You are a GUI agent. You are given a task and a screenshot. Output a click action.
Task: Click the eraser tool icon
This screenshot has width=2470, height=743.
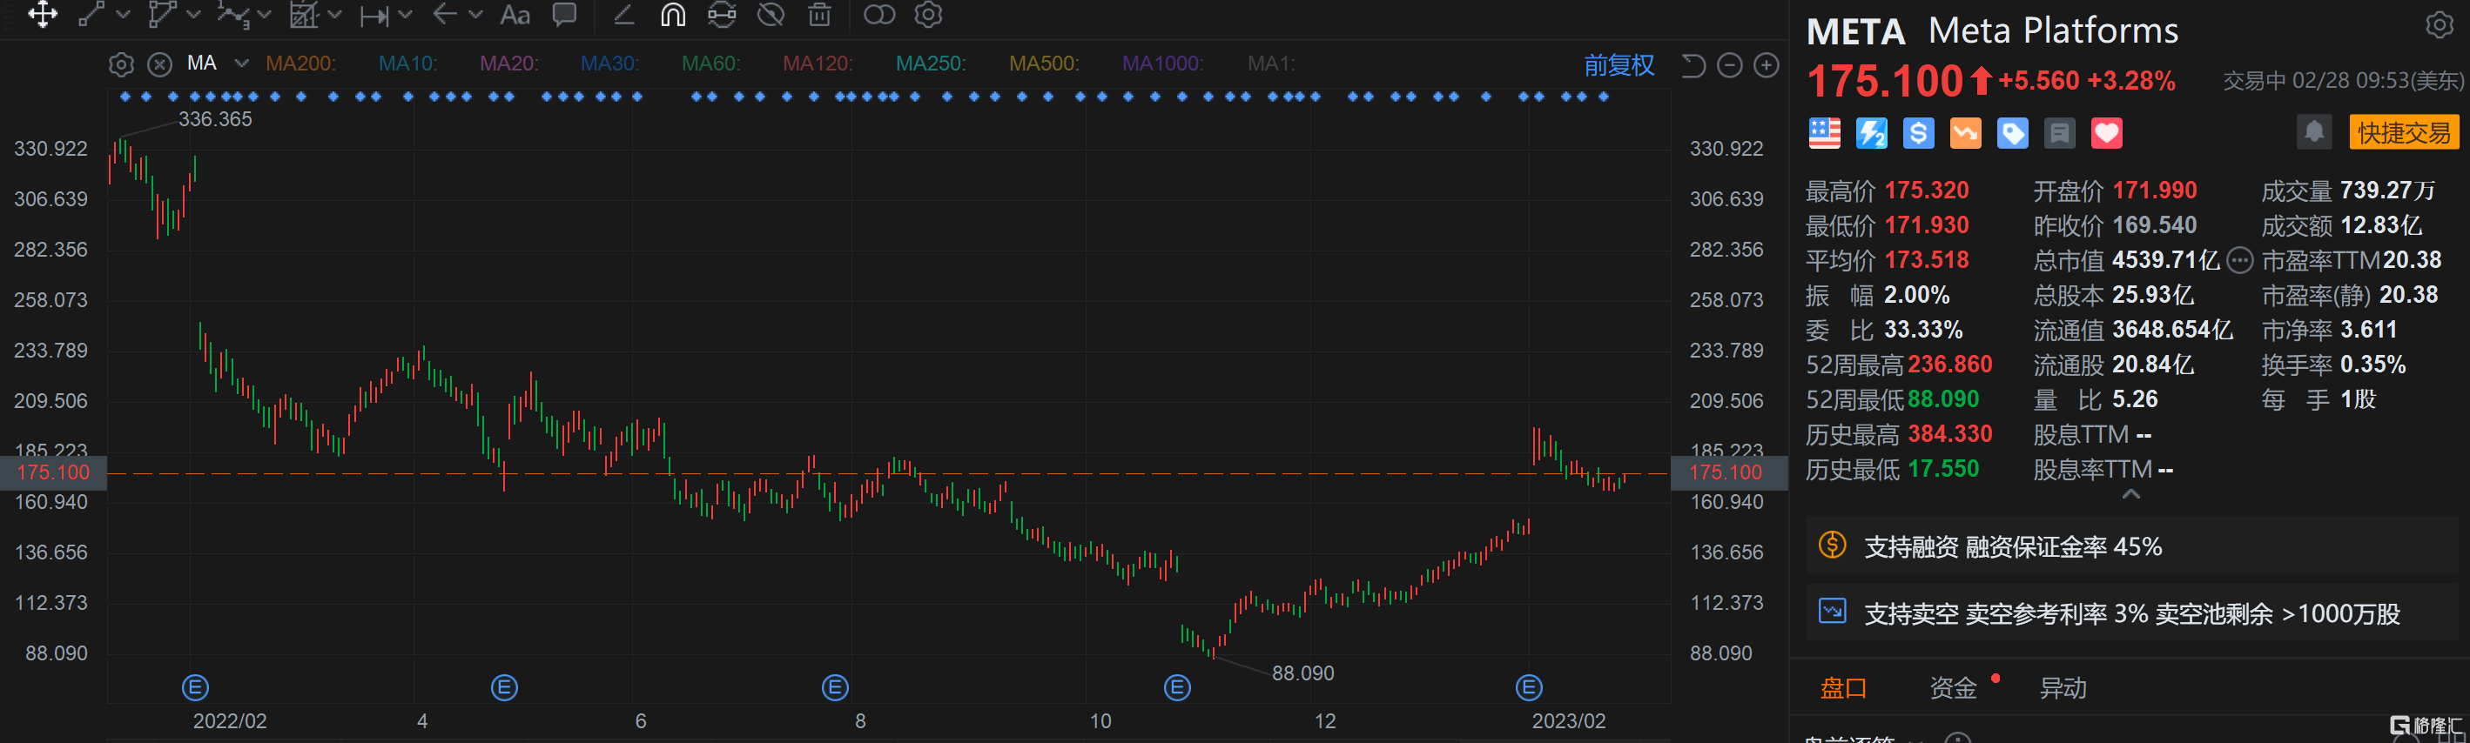coord(623,15)
